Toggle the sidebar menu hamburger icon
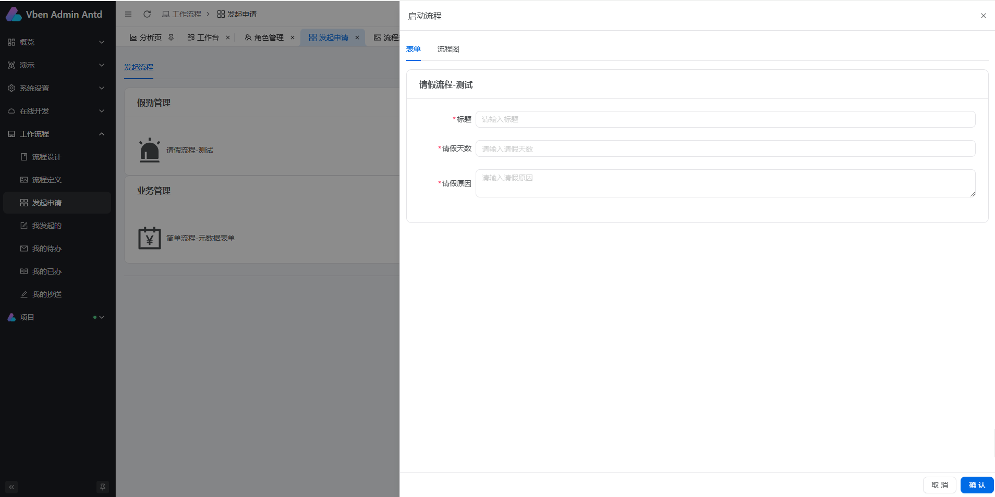 point(128,14)
